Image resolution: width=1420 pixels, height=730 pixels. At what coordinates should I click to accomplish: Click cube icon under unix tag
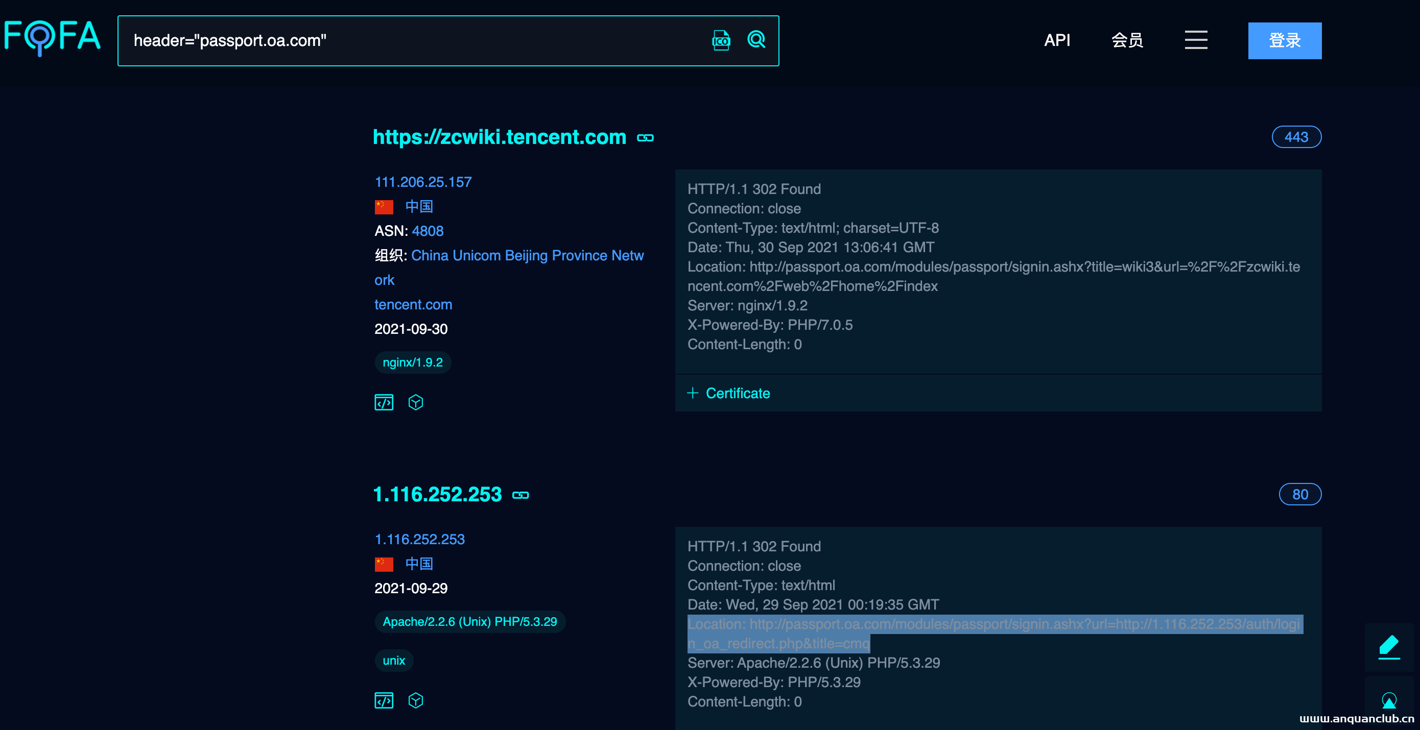(416, 701)
